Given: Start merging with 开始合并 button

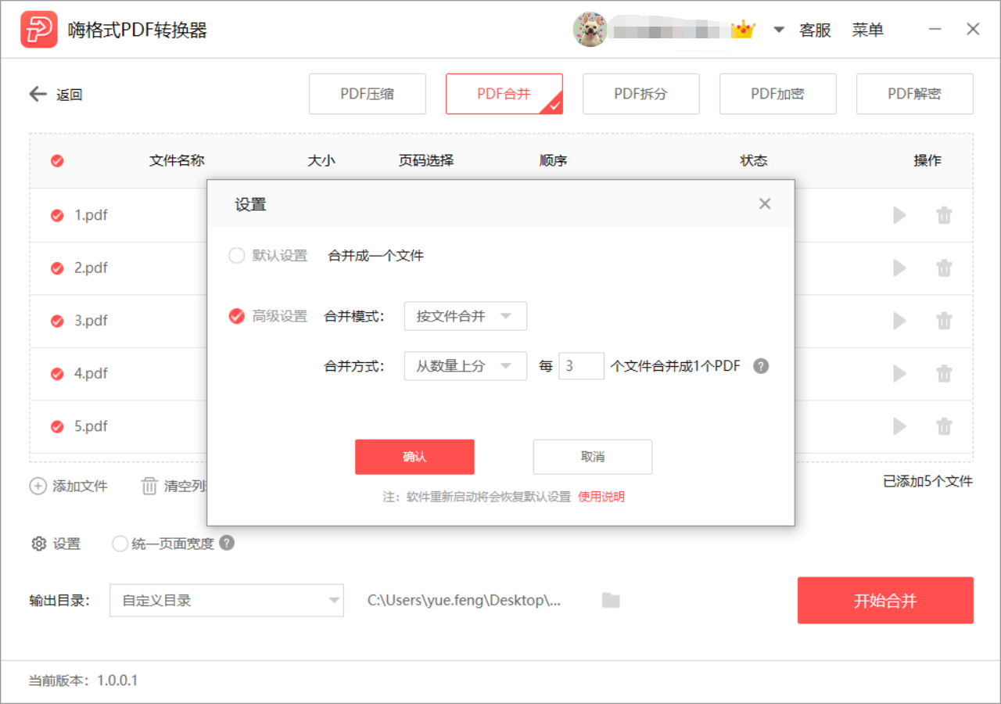Looking at the screenshot, I should [x=885, y=601].
